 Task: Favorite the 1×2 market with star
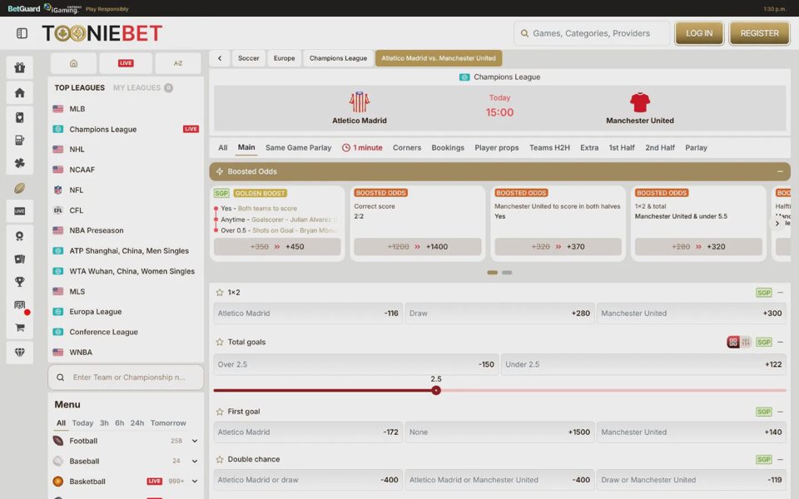[220, 292]
